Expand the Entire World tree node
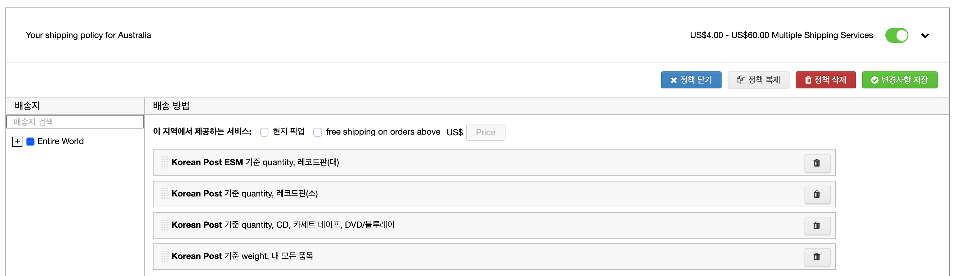Image resolution: width=956 pixels, height=276 pixels. tap(17, 141)
